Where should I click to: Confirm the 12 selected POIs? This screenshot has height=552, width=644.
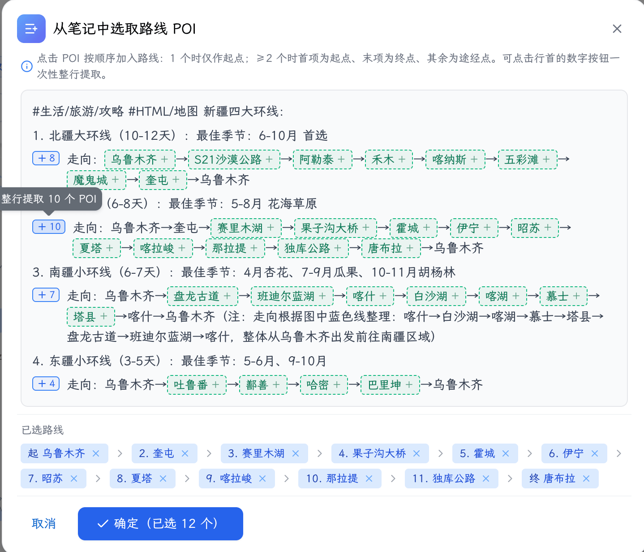point(160,524)
